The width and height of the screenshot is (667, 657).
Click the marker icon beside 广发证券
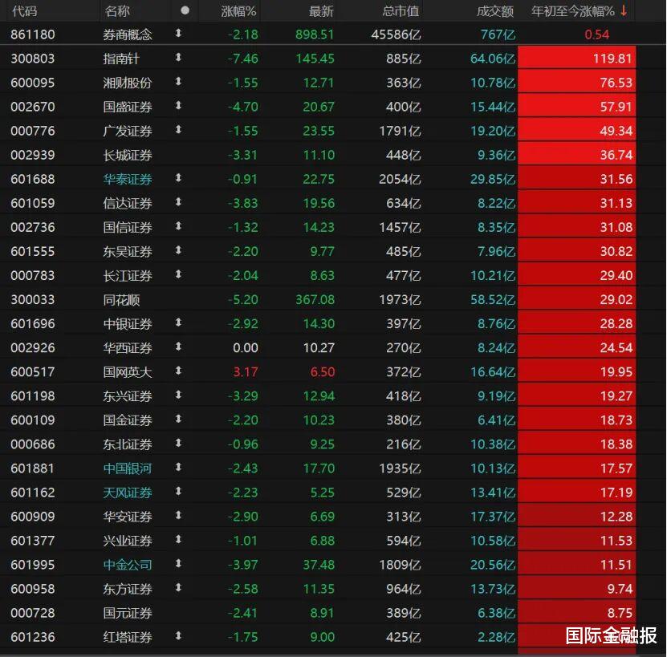(x=178, y=129)
